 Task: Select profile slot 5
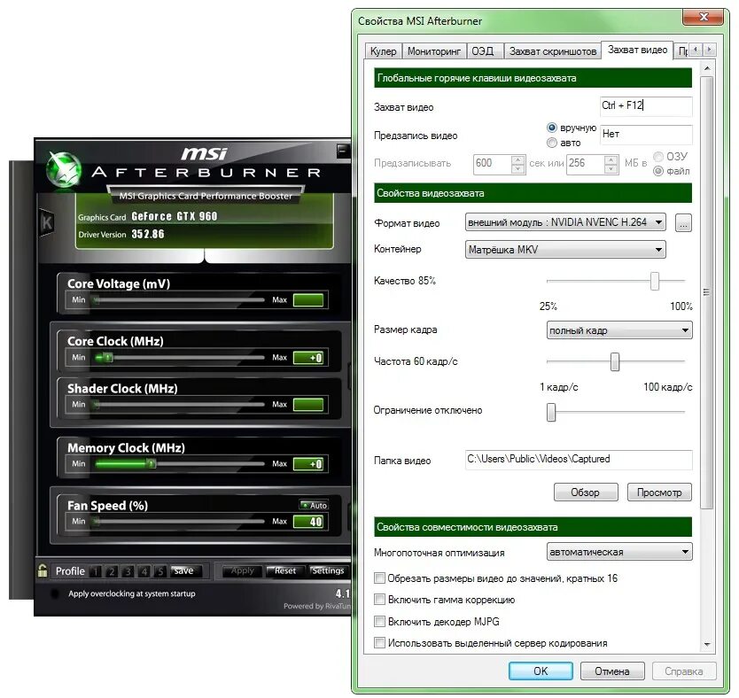[160, 571]
